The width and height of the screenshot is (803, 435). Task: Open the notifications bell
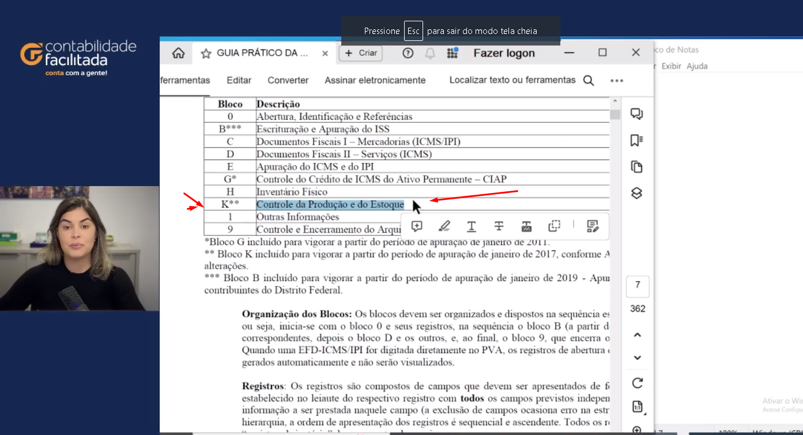click(x=430, y=54)
